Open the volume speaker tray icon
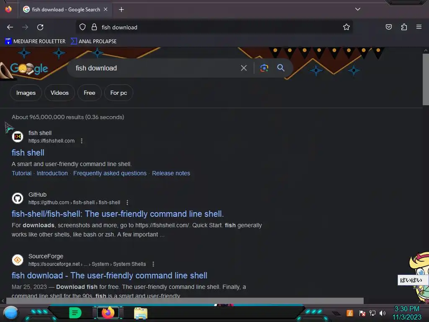Image resolution: width=429 pixels, height=322 pixels. pyautogui.click(x=382, y=313)
